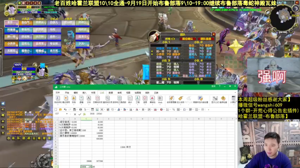Close the 团队 raid panel
This screenshot has width=300, height=168.
click(213, 34)
